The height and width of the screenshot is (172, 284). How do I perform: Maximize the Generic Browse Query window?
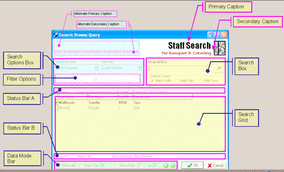pyautogui.click(x=217, y=35)
